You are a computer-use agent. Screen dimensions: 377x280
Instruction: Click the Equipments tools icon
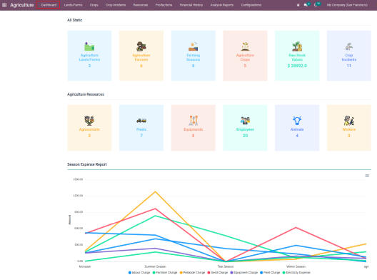[x=193, y=121]
